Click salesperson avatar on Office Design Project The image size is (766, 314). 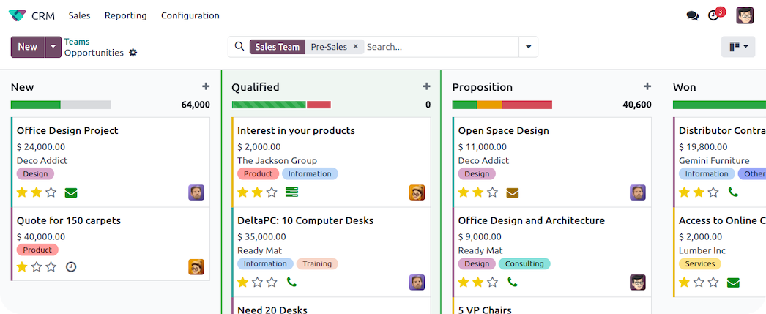click(x=196, y=192)
